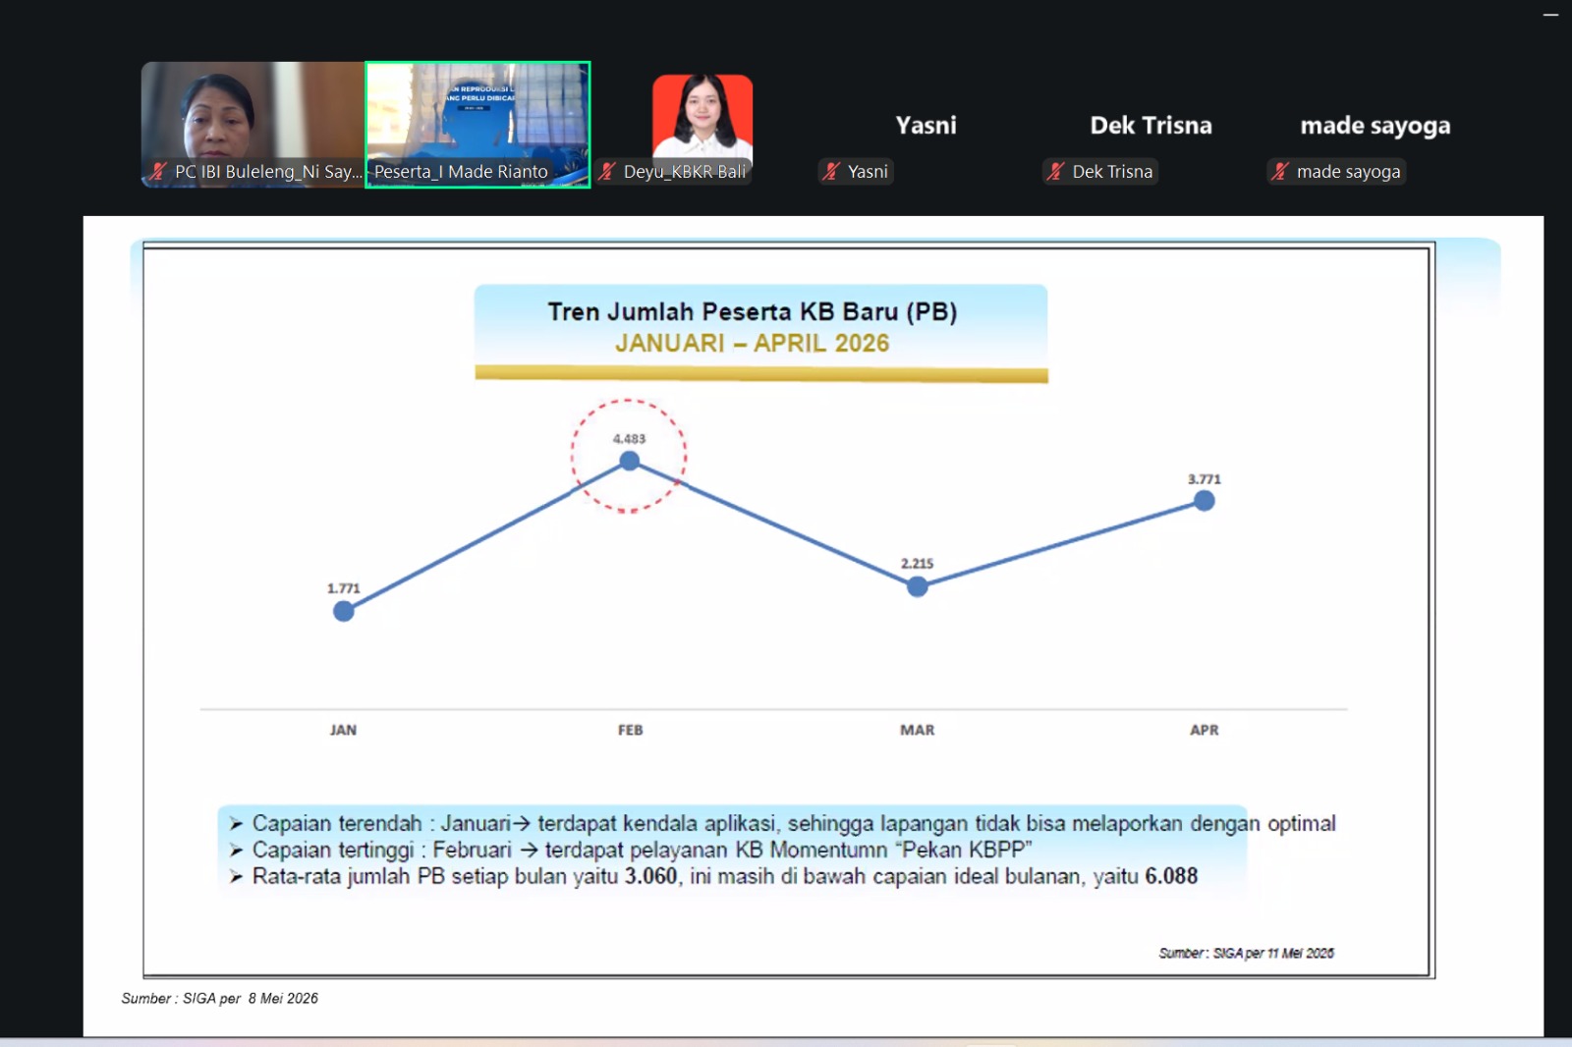This screenshot has width=1572, height=1047.
Task: Click the 'FEB' axis label
Action: point(631,730)
